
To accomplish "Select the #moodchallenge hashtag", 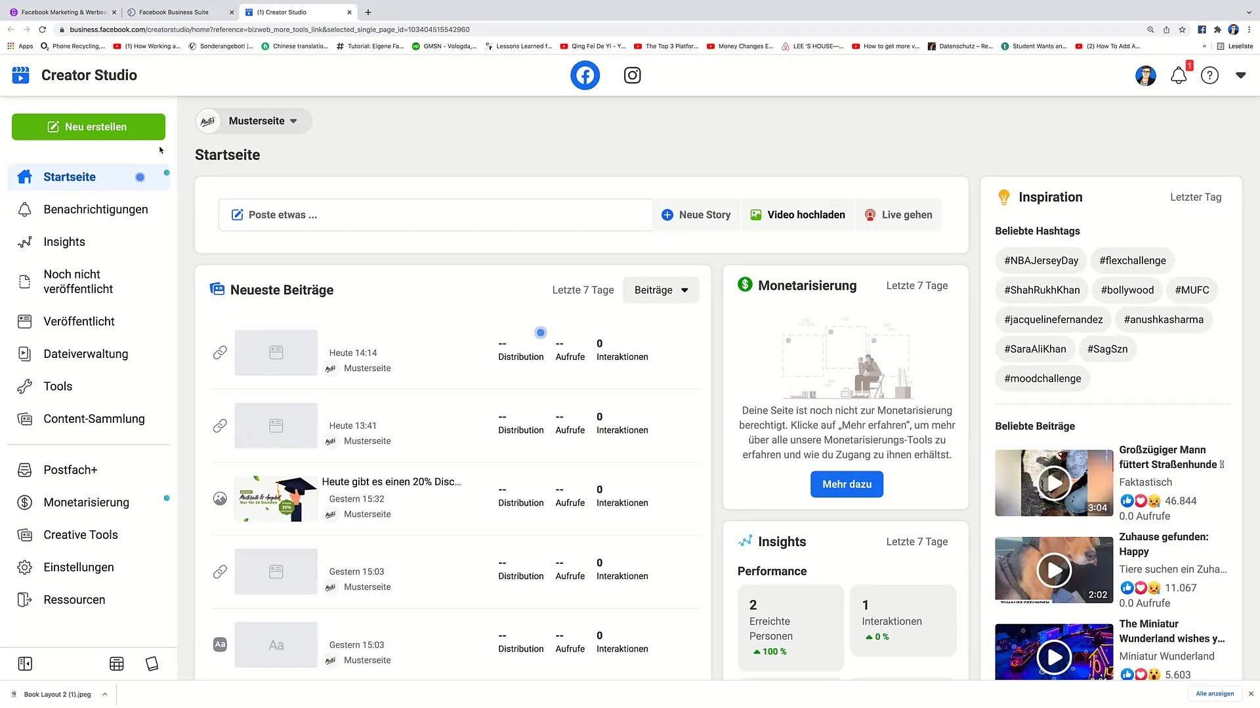I will (x=1042, y=378).
